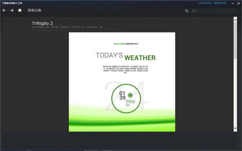Click the scrollbar track below the thumb

[x=235, y=93]
